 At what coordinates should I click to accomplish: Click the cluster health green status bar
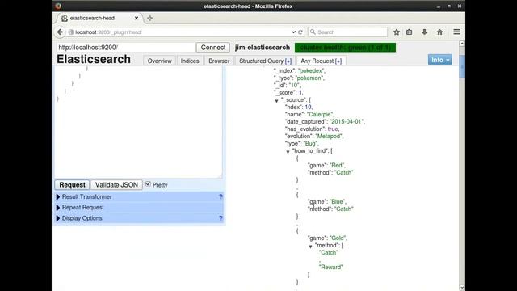pyautogui.click(x=345, y=48)
